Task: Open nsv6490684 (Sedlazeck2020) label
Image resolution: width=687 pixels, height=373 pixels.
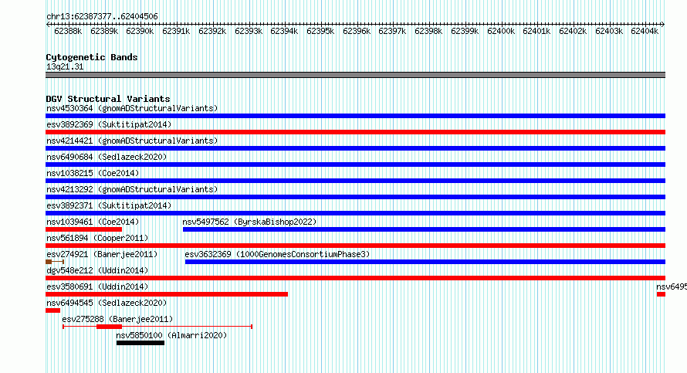Action: click(x=107, y=157)
